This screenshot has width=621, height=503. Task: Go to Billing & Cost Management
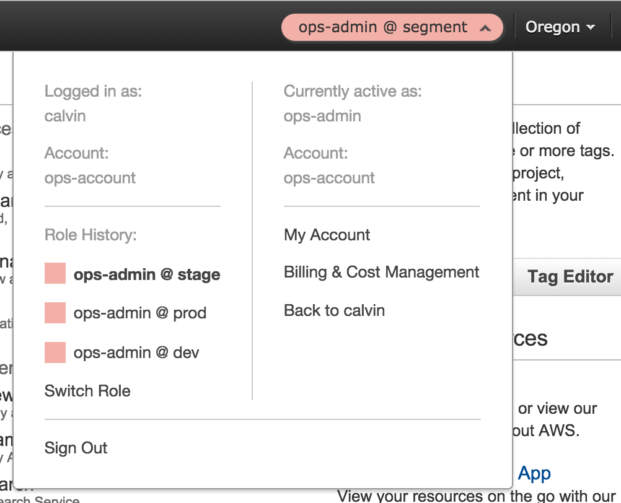381,272
